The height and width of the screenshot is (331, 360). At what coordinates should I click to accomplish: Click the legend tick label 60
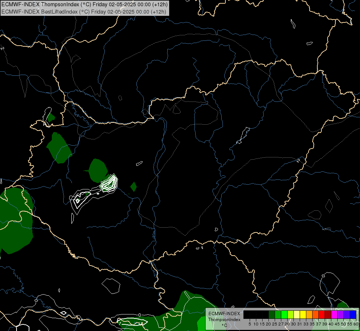[x=356, y=324]
